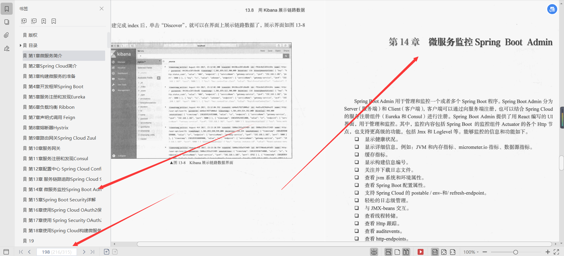
Task: Jump to 第1章微服务简介 bookmark
Action: pos(64,56)
